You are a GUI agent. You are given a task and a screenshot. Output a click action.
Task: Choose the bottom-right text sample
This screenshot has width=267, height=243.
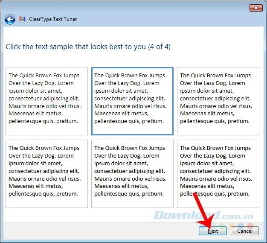218,173
